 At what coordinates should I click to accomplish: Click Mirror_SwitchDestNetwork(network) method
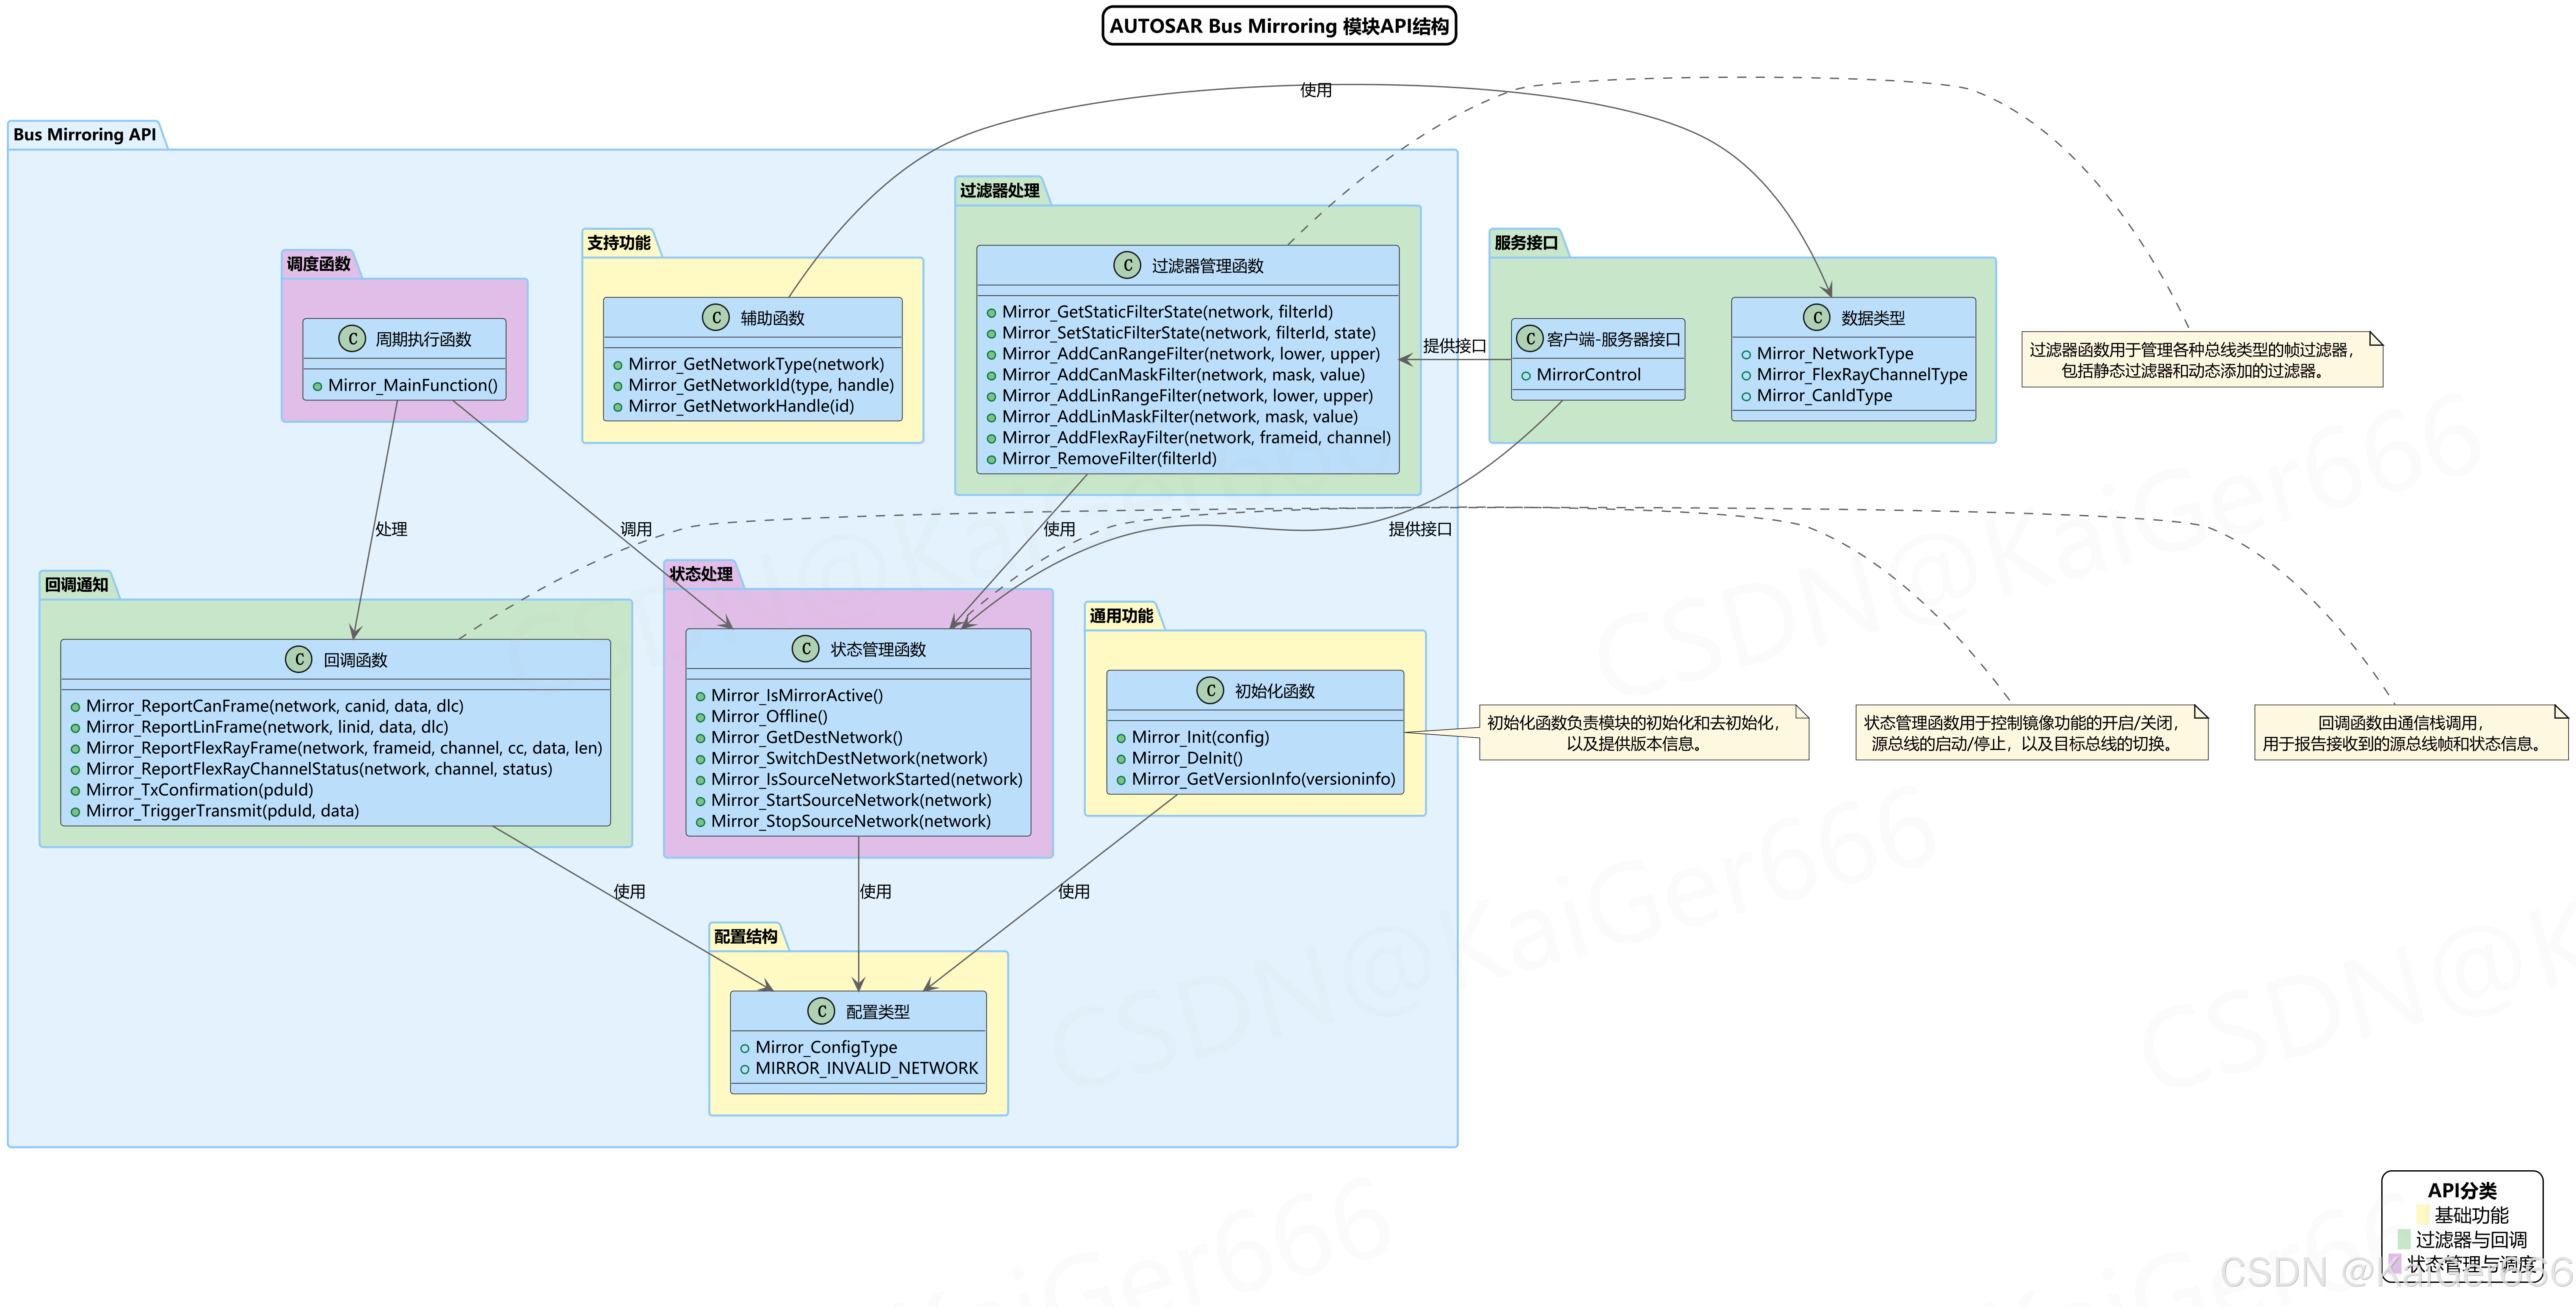click(842, 759)
